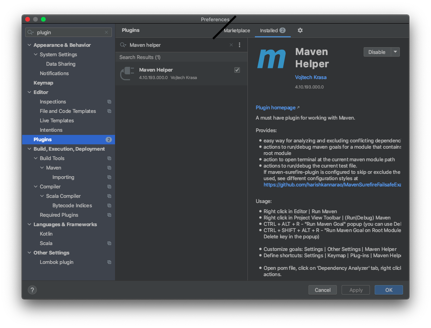Click project-level icon next to Lombok plugin
Image resolution: width=431 pixels, height=328 pixels.
tap(109, 262)
